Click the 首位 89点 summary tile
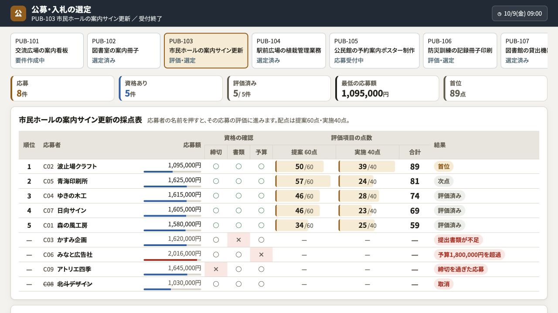 pyautogui.click(x=496, y=88)
